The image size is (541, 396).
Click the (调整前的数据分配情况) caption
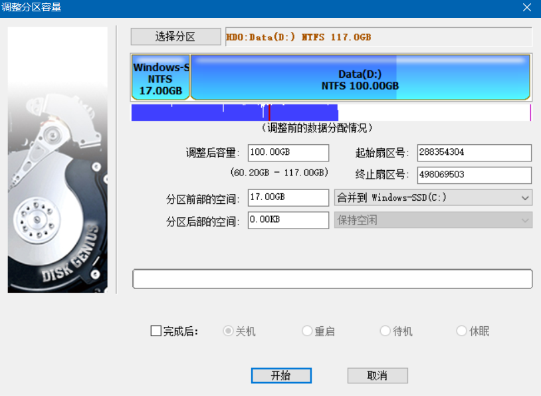(317, 128)
